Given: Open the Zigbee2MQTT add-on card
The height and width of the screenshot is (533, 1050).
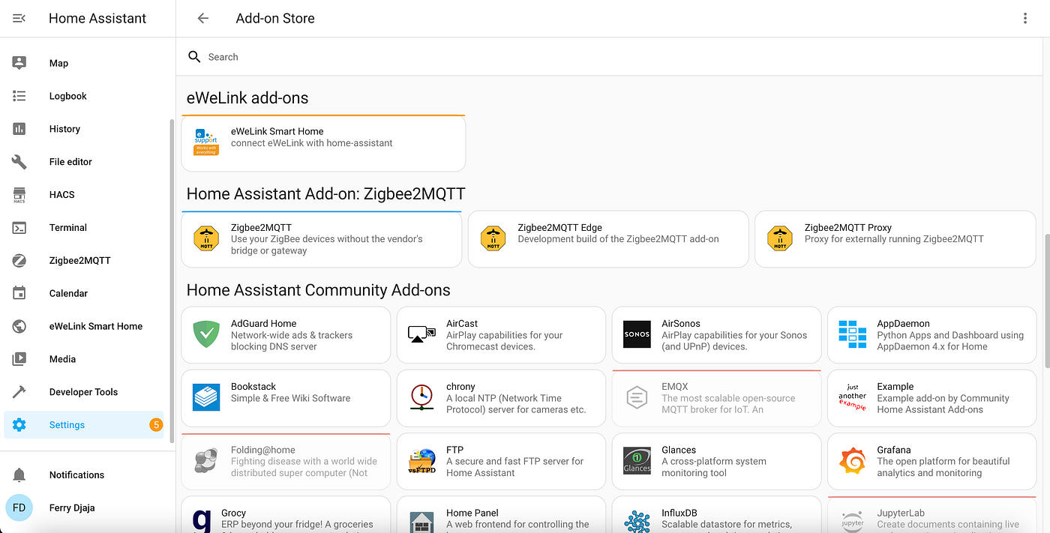Looking at the screenshot, I should pos(321,239).
